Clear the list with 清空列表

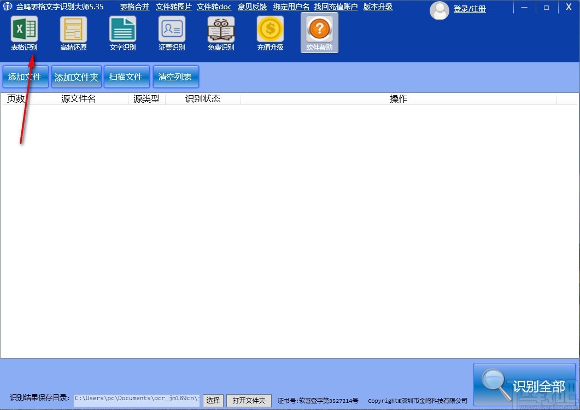tap(175, 77)
